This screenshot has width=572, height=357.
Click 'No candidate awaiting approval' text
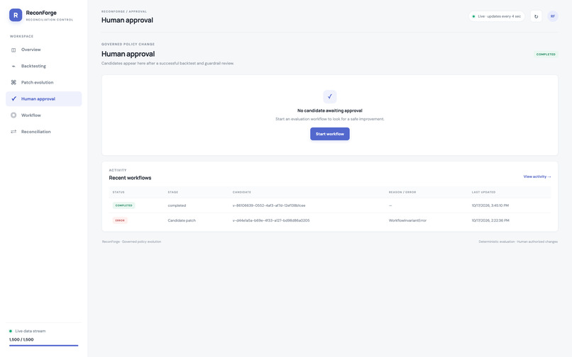click(x=330, y=110)
